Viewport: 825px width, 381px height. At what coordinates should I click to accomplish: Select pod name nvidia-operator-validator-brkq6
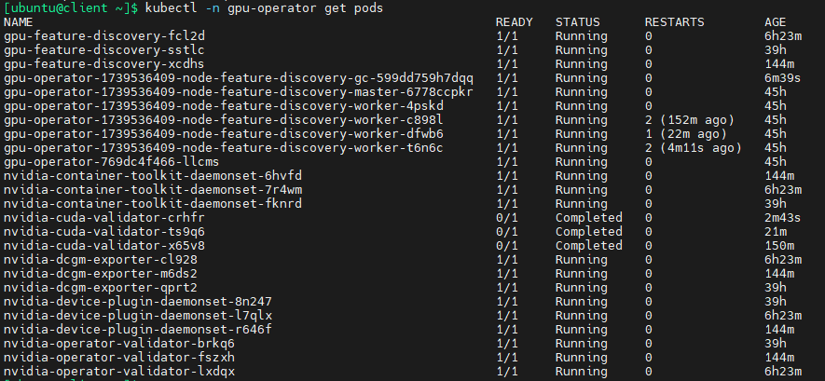click(x=119, y=344)
